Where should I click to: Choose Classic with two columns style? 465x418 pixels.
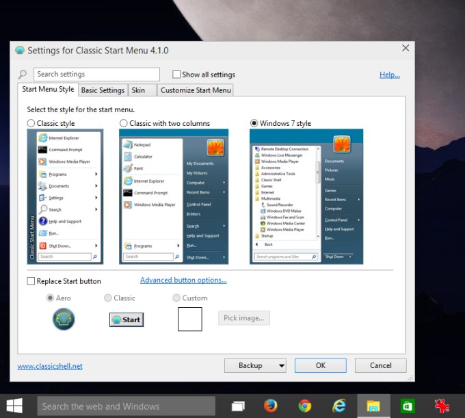pyautogui.click(x=124, y=123)
